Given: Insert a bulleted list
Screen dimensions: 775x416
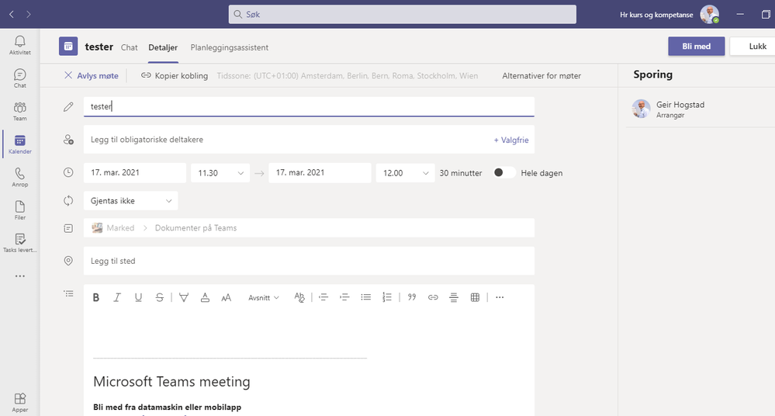Looking at the screenshot, I should tap(365, 297).
